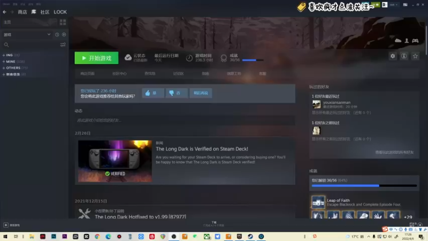Open the Leap of Faith achievement icon
The height and width of the screenshot is (241, 428).
point(318,202)
